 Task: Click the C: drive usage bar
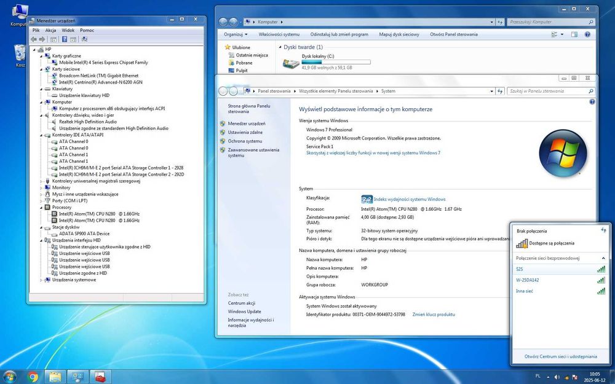[x=336, y=62]
